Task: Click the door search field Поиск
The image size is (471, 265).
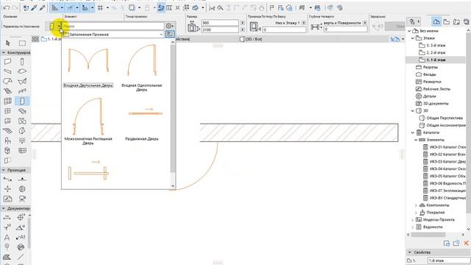Action: (113, 26)
